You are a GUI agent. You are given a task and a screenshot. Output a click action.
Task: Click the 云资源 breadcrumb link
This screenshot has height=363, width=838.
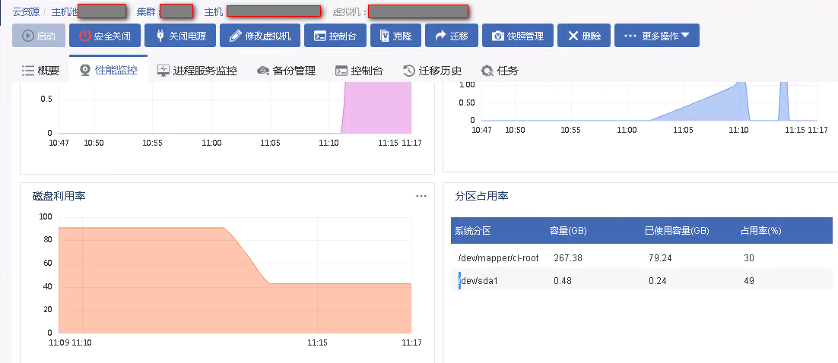26,12
